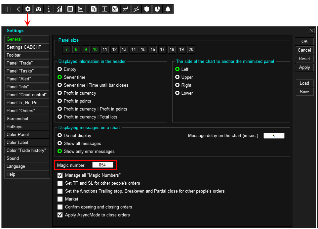Open the info "i" toolbar icon
Image resolution: width=318 pixels, height=229 pixels.
point(49,9)
